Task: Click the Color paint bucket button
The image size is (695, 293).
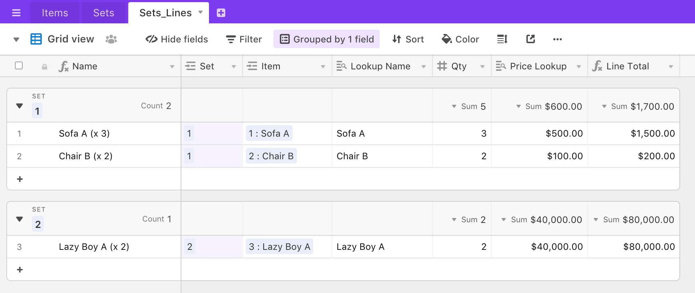Action: point(460,39)
